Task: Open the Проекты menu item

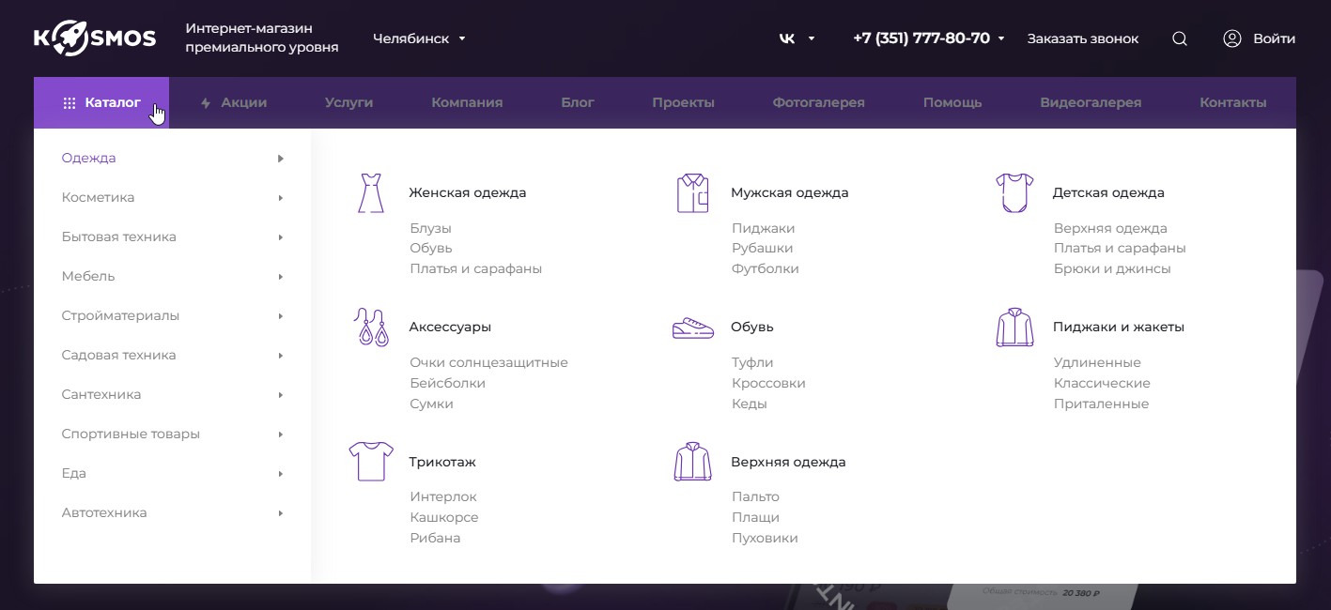Action: (683, 103)
